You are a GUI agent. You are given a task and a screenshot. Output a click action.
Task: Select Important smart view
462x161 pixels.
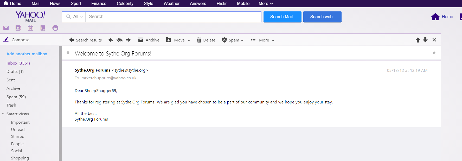(20, 122)
